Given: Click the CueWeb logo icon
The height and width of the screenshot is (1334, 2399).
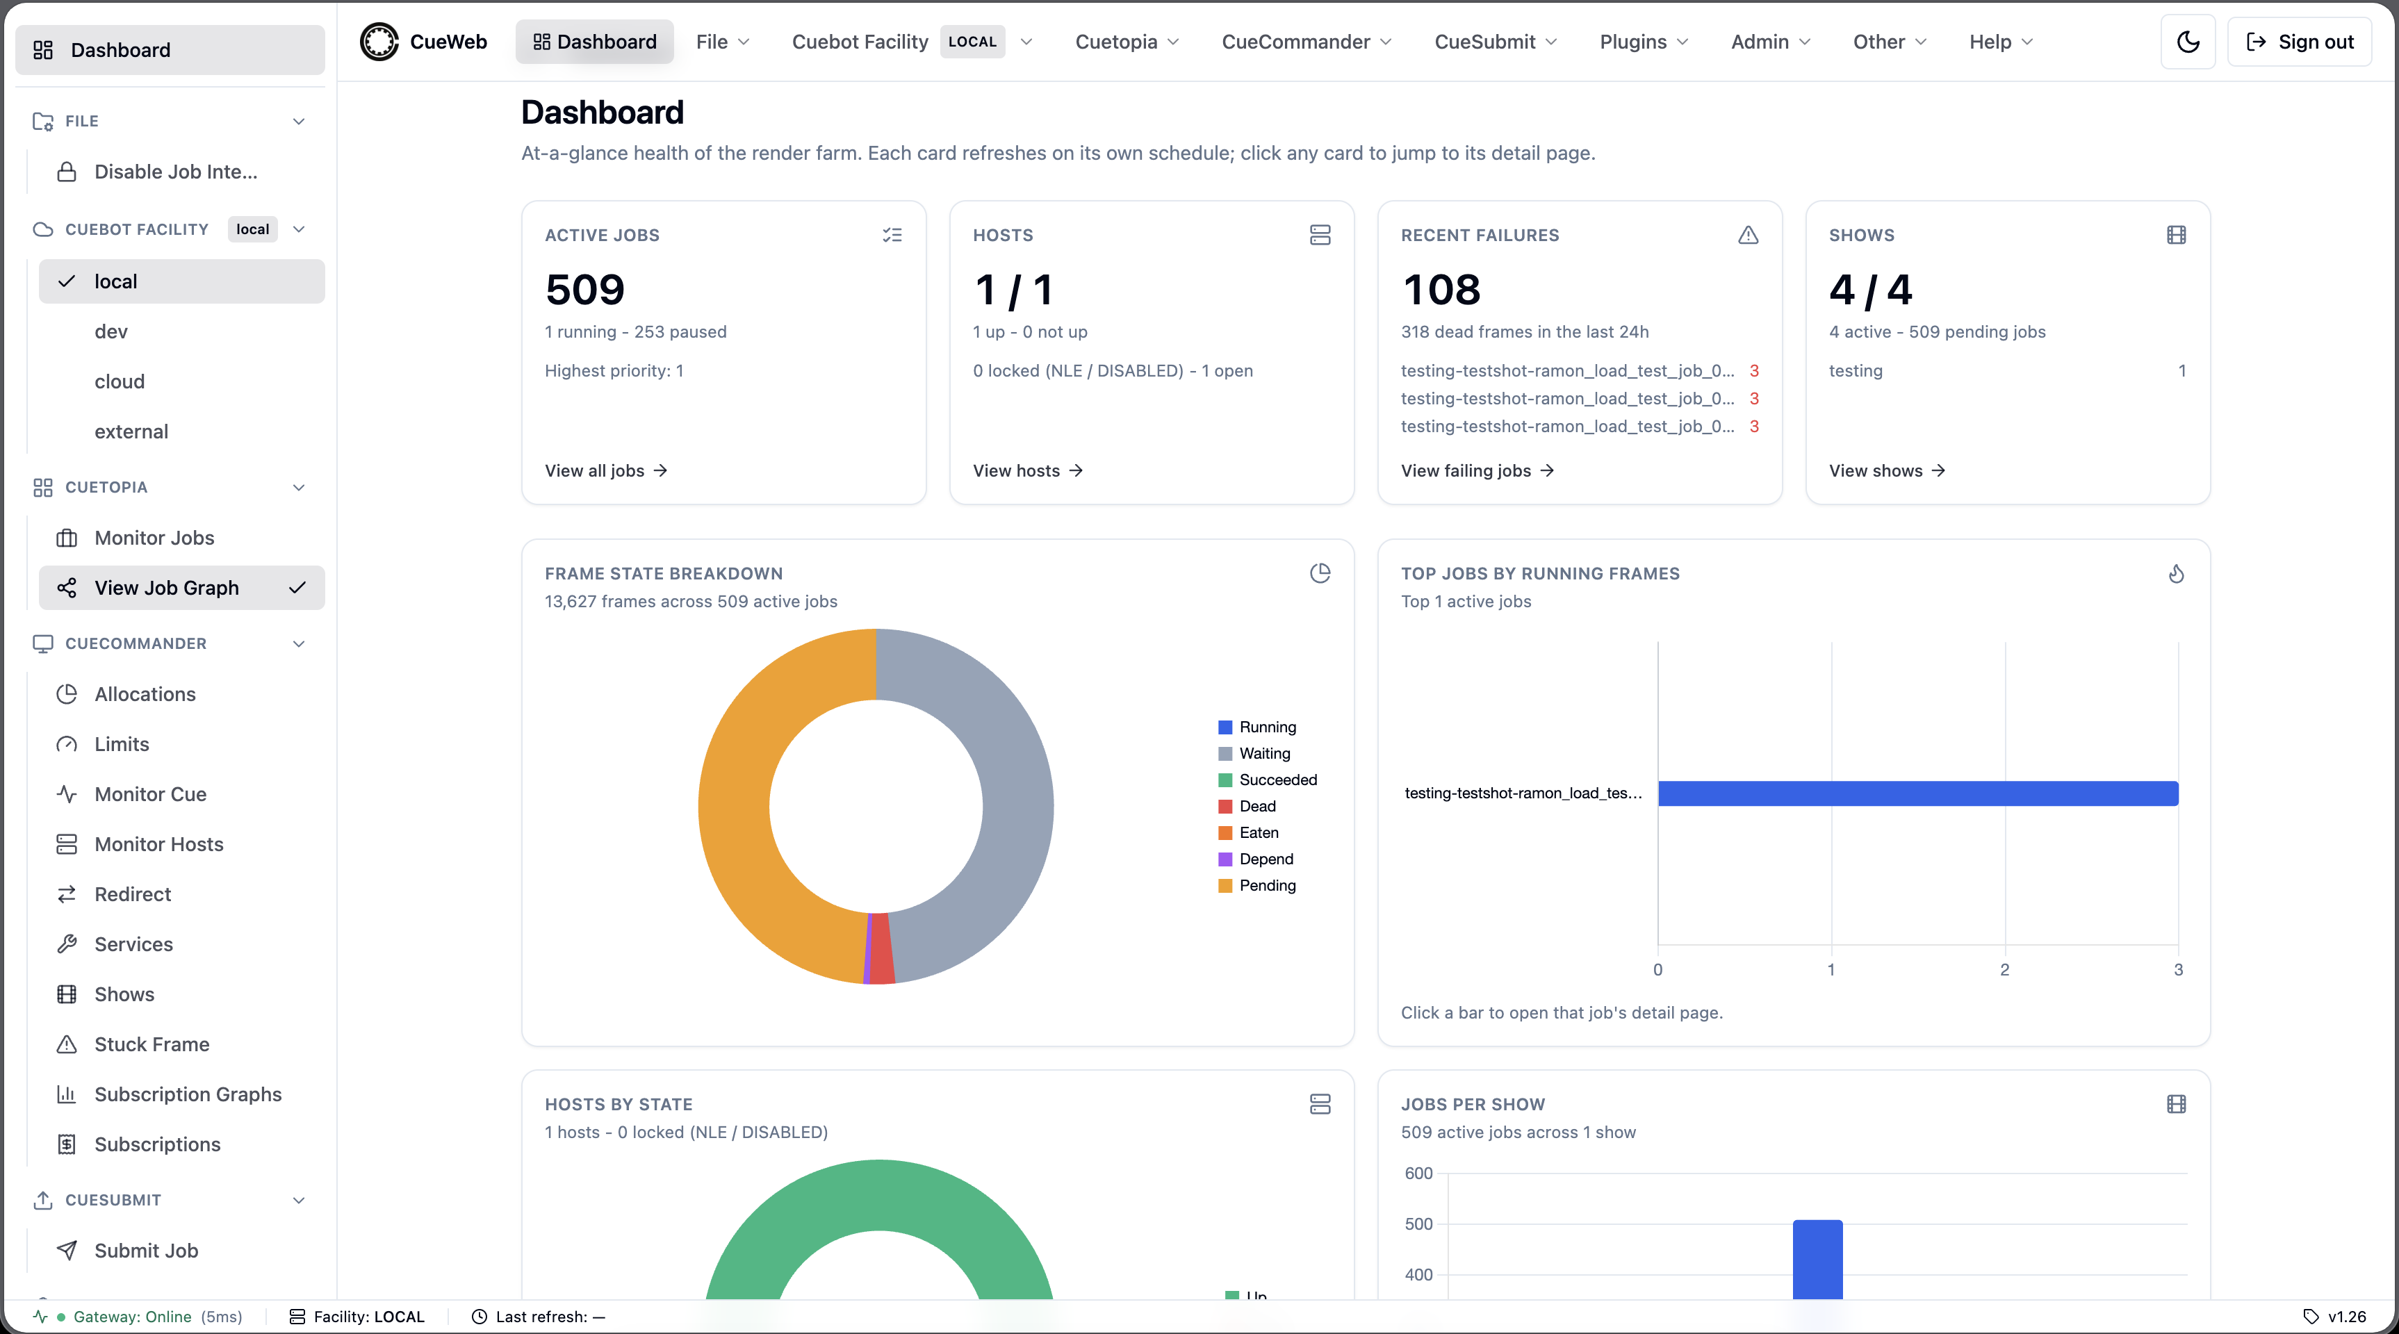Looking at the screenshot, I should click(379, 42).
